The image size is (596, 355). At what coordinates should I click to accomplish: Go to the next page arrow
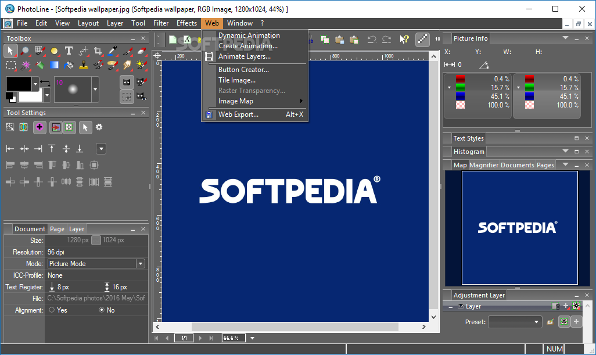point(200,338)
